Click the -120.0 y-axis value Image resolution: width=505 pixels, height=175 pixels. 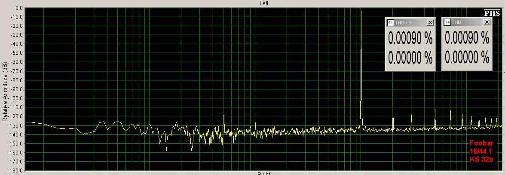click(x=16, y=116)
